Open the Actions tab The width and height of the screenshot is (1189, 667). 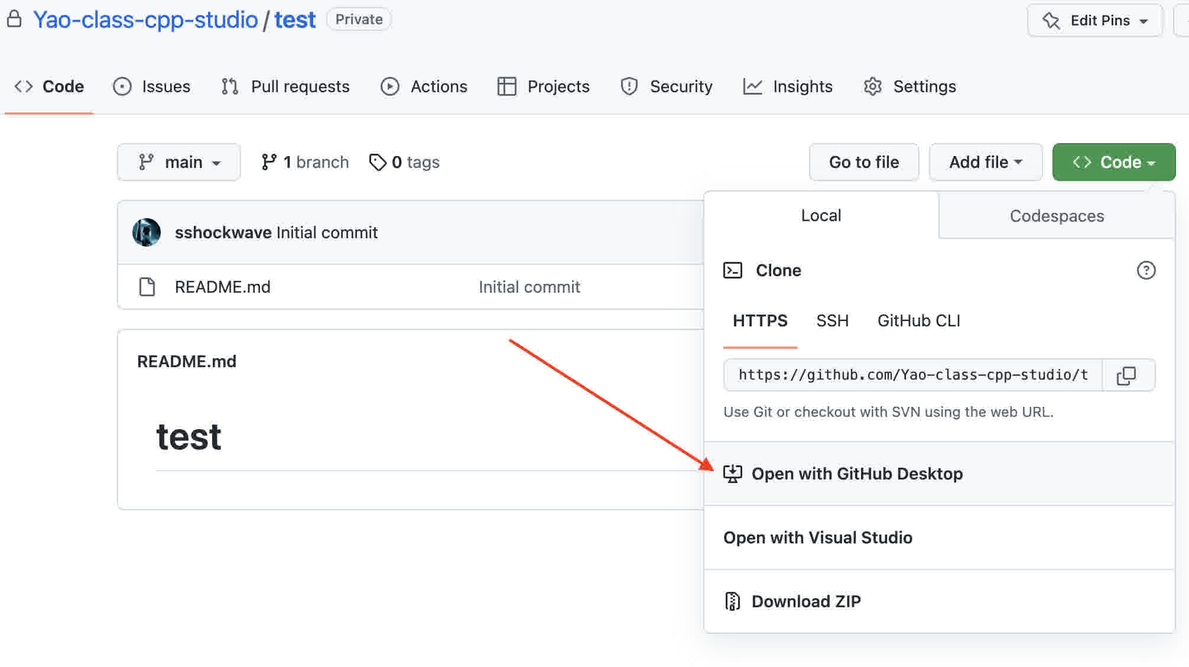[x=424, y=86]
